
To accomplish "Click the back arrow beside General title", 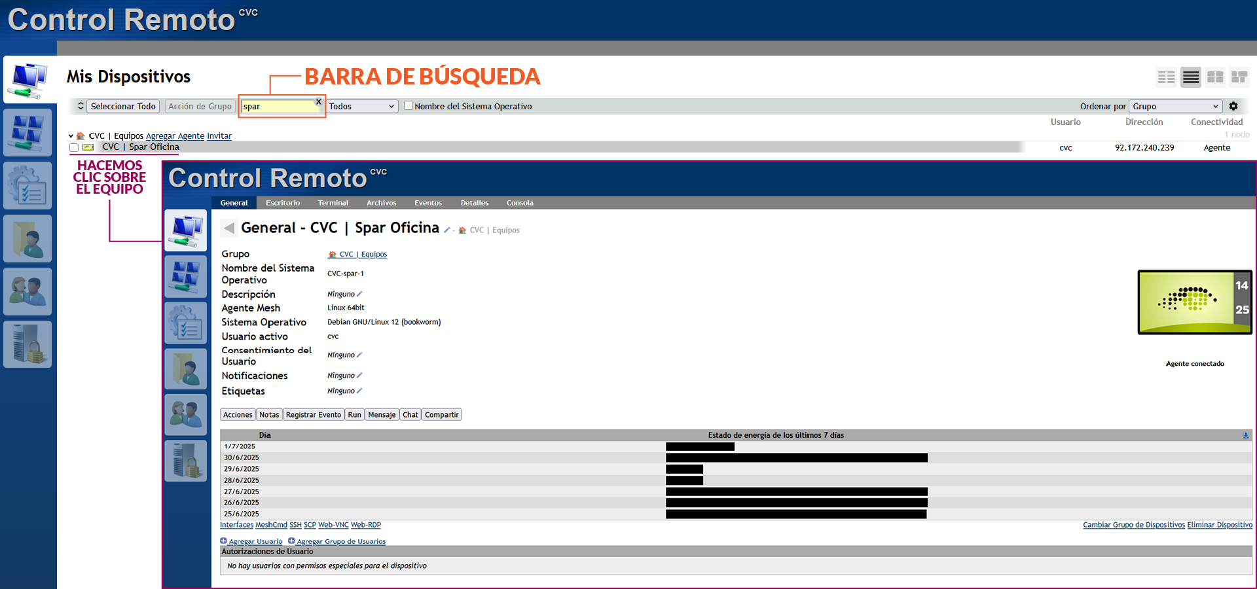I will pos(228,228).
